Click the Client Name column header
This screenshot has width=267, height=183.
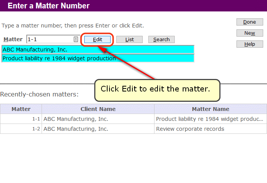[x=98, y=109]
